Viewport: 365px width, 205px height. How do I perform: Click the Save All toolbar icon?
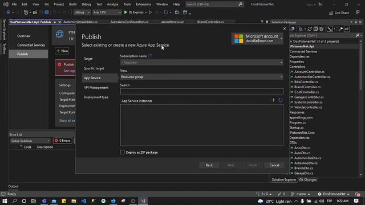(47, 13)
